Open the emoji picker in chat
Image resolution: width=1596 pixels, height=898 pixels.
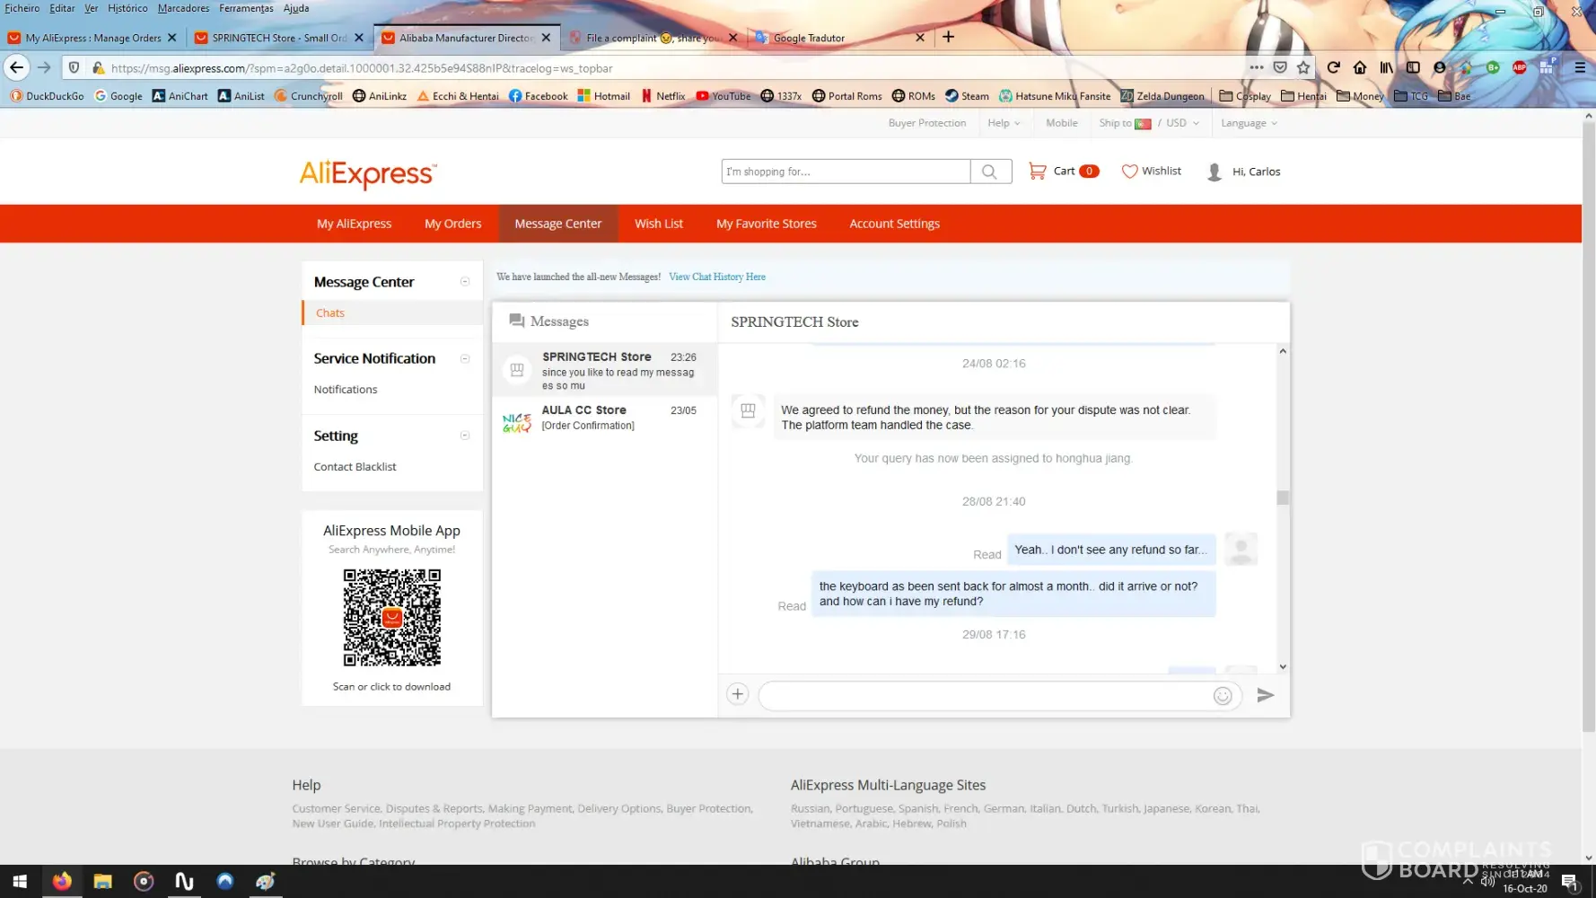point(1222,696)
